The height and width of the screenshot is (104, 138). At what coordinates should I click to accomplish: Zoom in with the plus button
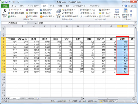[133, 101]
